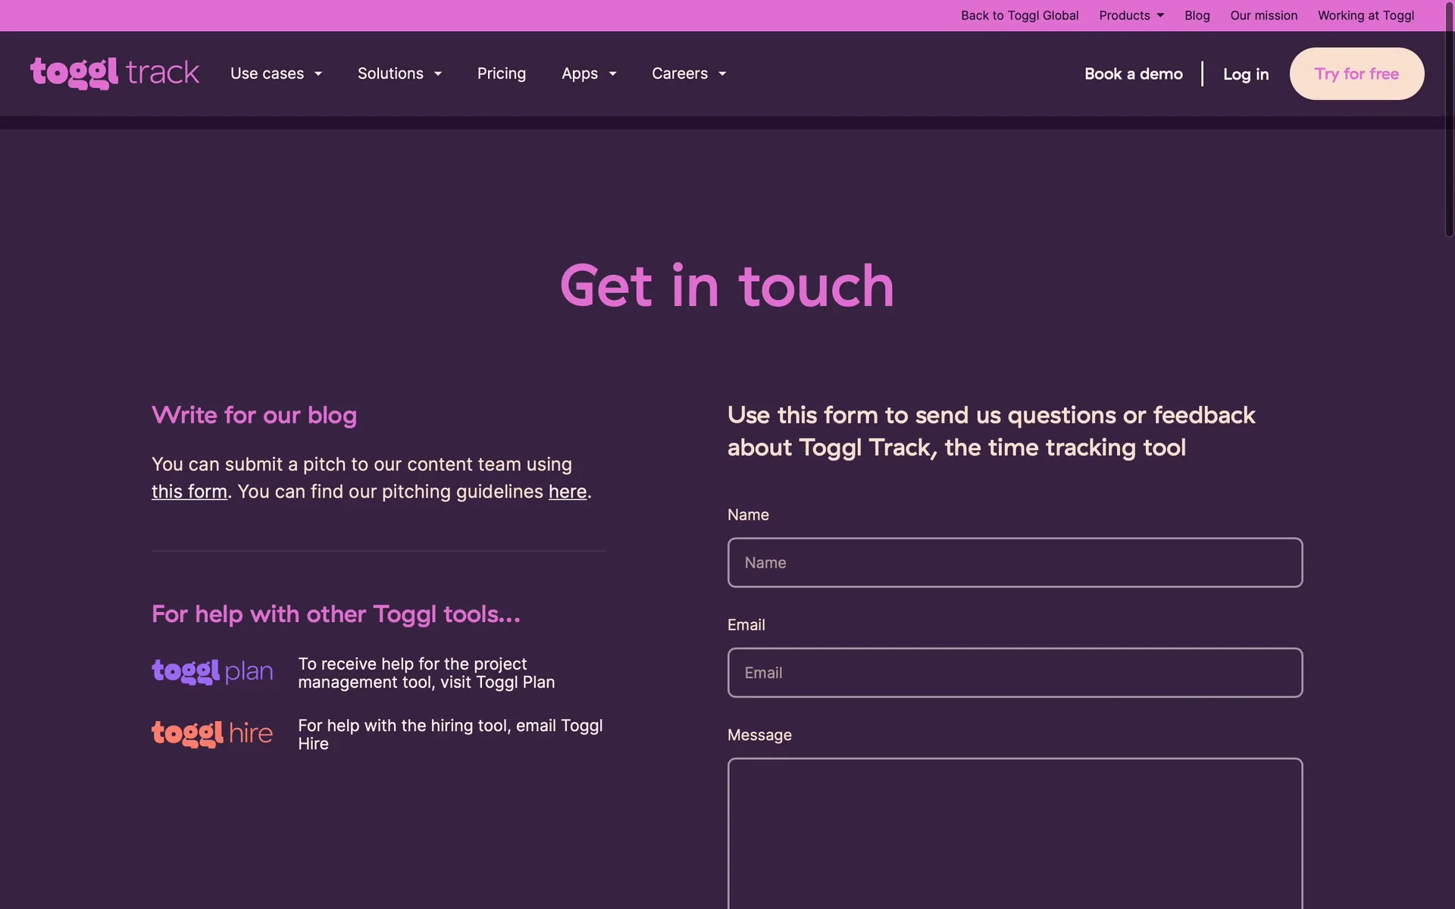The width and height of the screenshot is (1455, 909).
Task: Open the Careers dropdown menu
Action: (689, 73)
